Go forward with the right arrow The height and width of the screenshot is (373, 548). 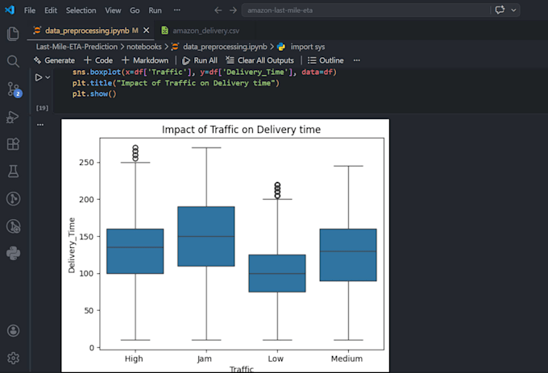[x=233, y=10]
